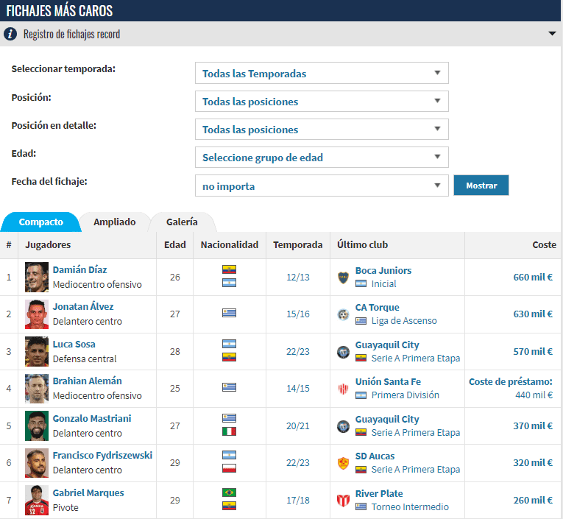Click the 260 mil € transfer fee
Image resolution: width=563 pixels, height=519 pixels.
533,500
